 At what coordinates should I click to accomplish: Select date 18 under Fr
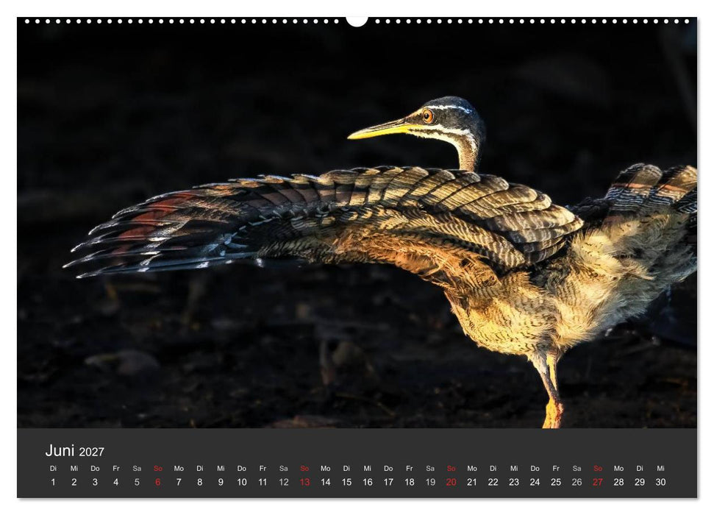click(410, 482)
